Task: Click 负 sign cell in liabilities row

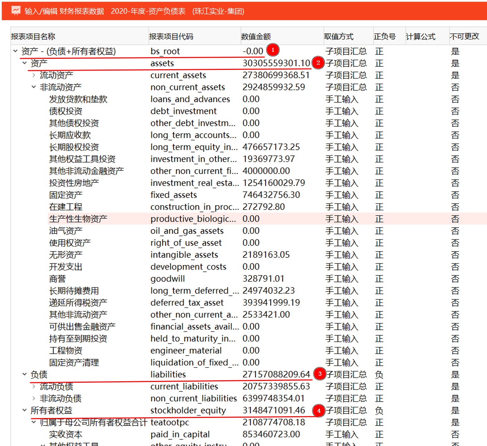Action: 379,374
